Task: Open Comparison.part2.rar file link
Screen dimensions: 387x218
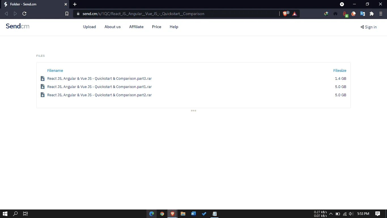Action: (x=99, y=95)
